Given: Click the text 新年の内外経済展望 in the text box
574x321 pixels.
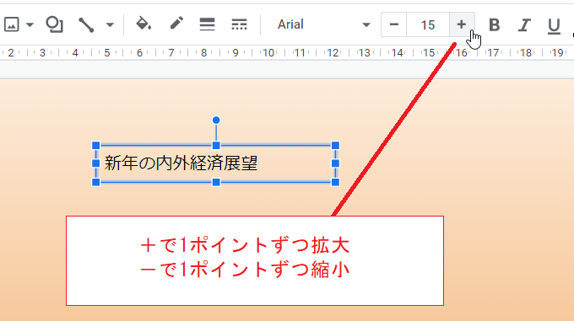Looking at the screenshot, I should tap(181, 163).
